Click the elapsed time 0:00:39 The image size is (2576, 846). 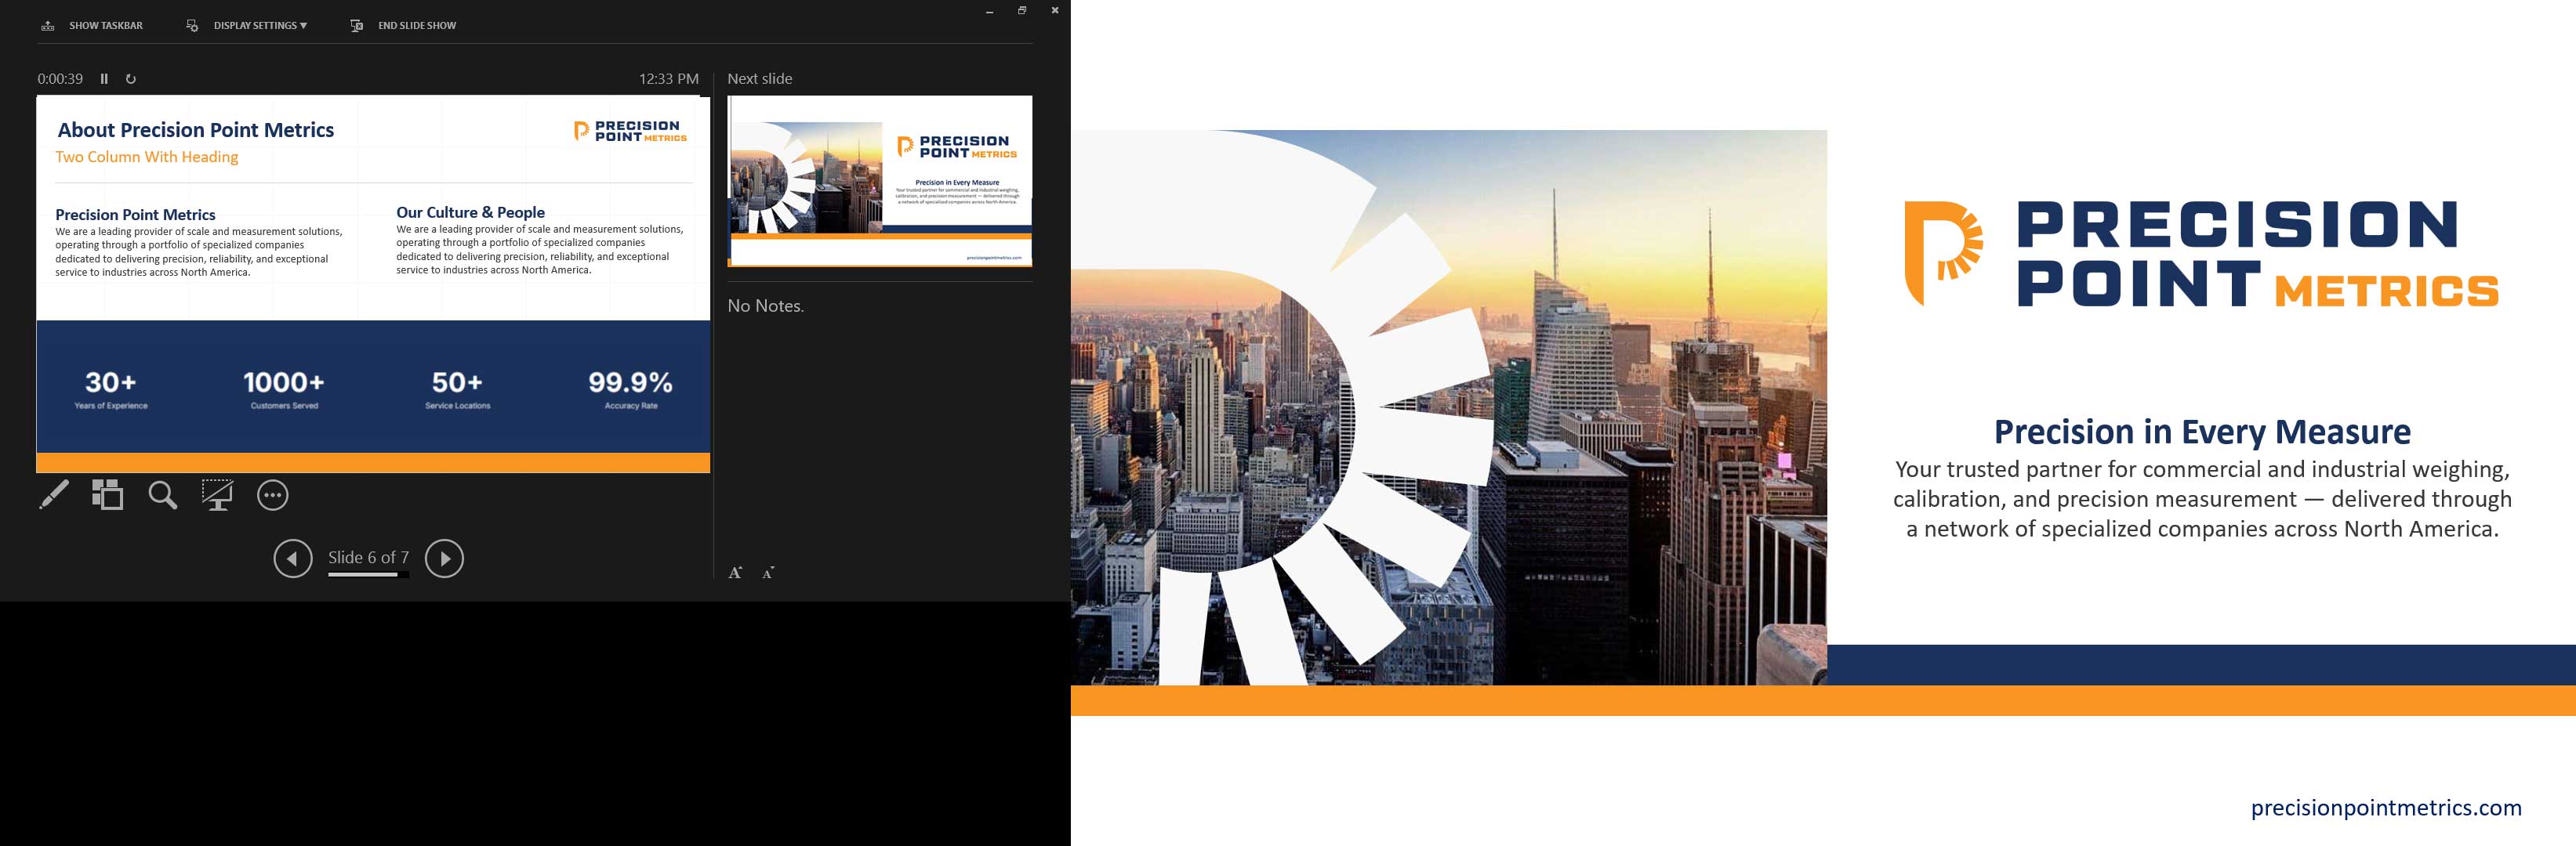60,79
